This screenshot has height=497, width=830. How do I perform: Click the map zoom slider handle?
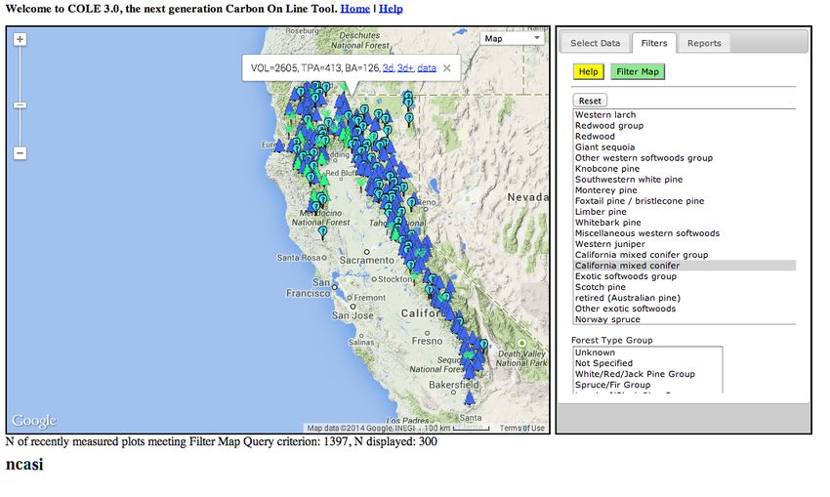point(20,104)
